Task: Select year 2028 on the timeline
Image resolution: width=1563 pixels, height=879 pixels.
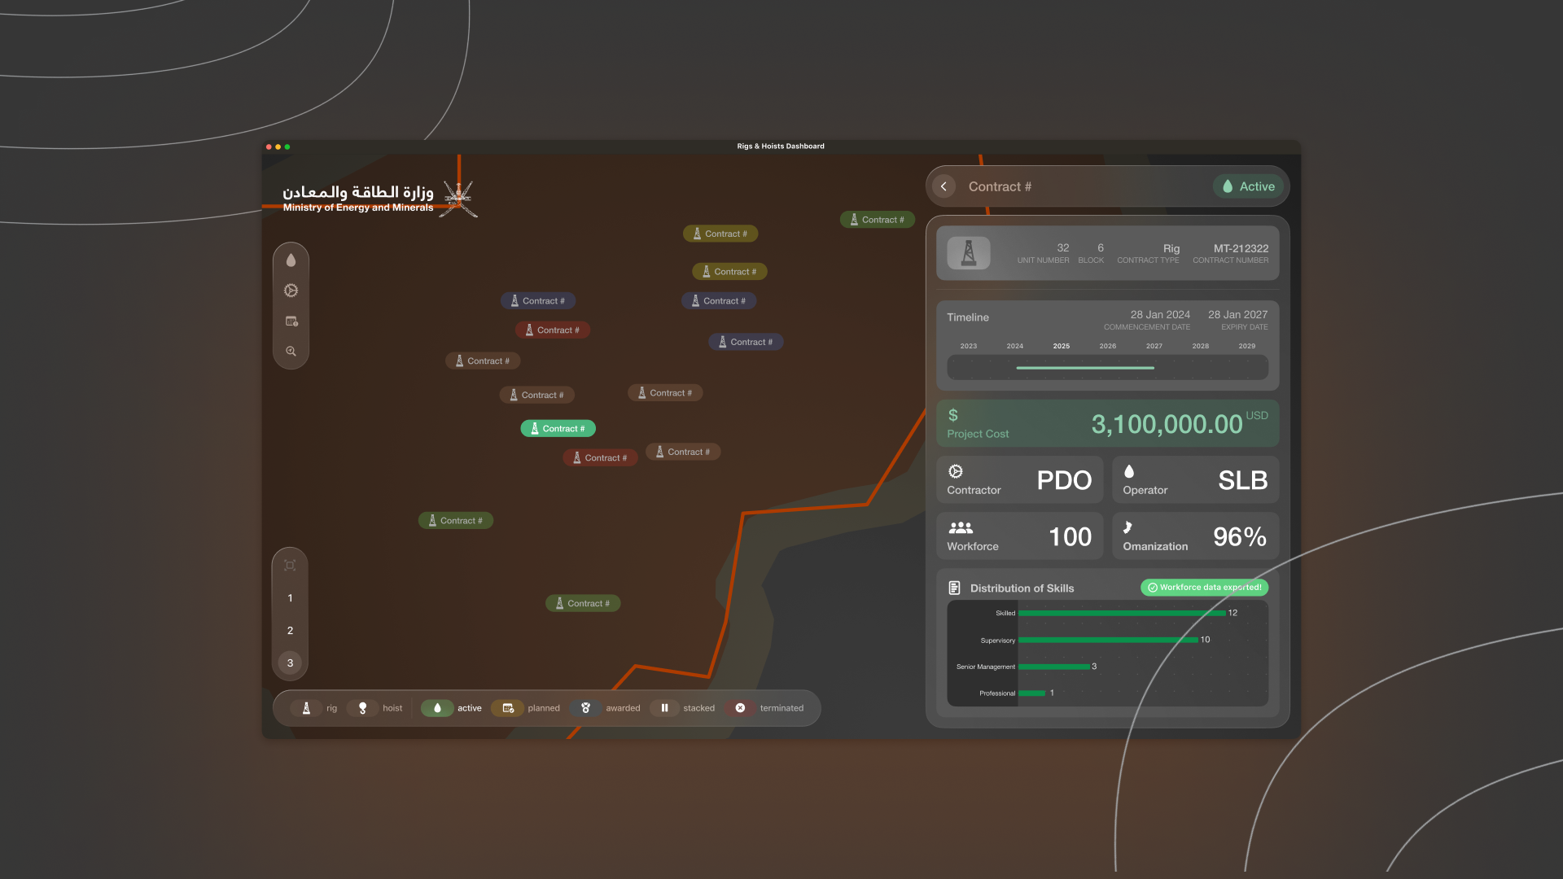Action: (x=1201, y=346)
